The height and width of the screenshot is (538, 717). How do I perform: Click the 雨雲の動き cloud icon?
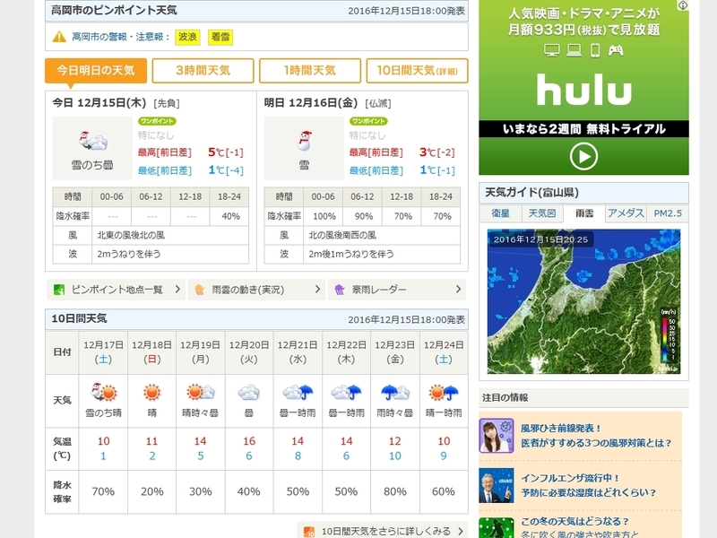click(199, 290)
